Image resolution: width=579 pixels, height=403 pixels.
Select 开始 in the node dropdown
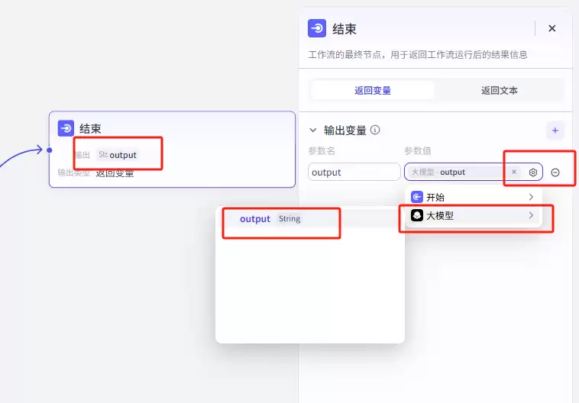pyautogui.click(x=474, y=197)
